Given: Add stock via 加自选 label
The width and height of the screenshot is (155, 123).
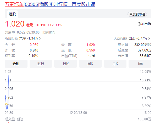Looking at the screenshot, I should (x=146, y=24).
